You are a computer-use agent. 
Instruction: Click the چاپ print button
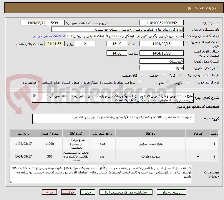tap(88, 192)
